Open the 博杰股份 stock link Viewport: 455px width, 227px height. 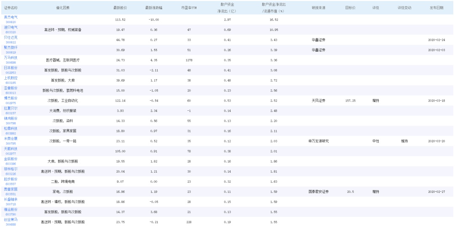tap(11, 98)
